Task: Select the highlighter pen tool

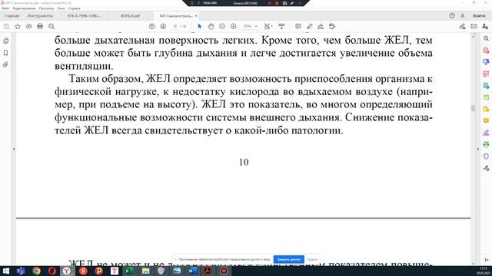Action: tap(309, 27)
